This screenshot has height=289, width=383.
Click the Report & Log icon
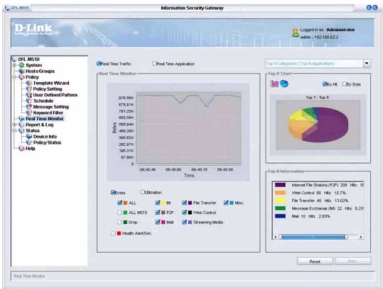(22, 125)
